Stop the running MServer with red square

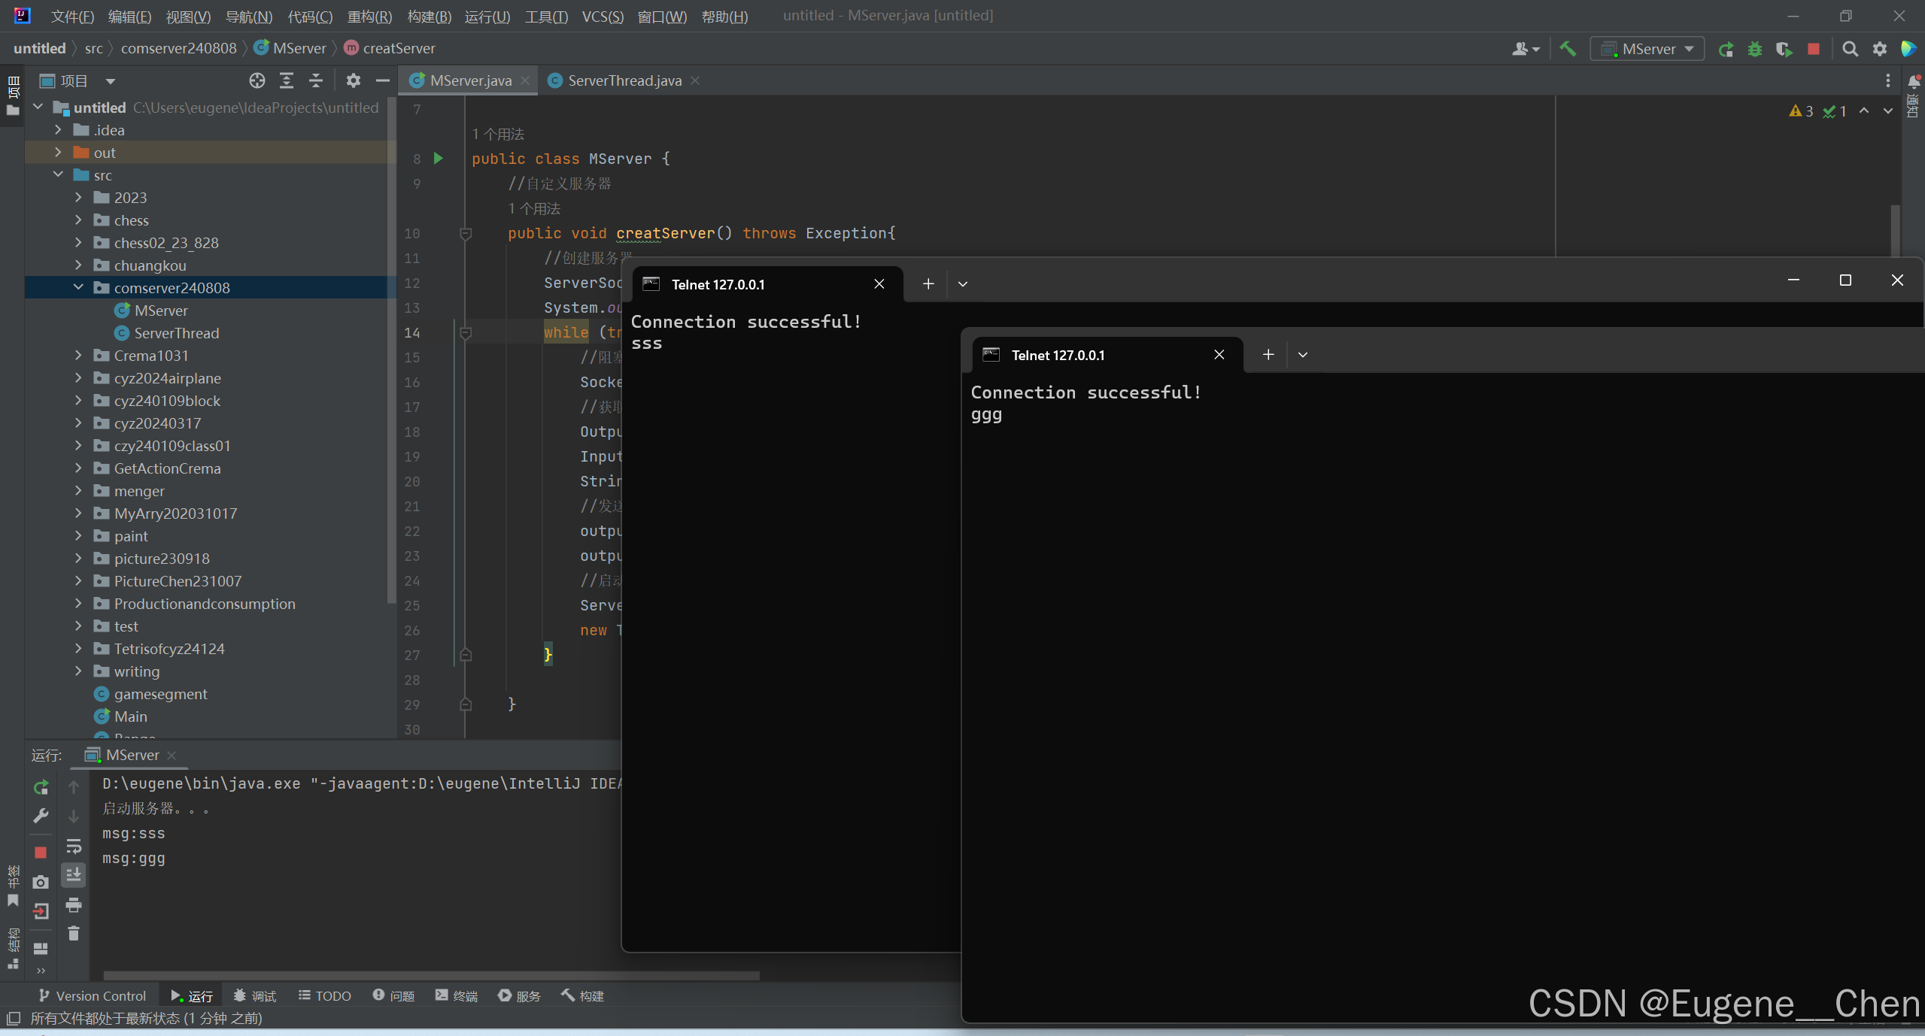[1814, 49]
